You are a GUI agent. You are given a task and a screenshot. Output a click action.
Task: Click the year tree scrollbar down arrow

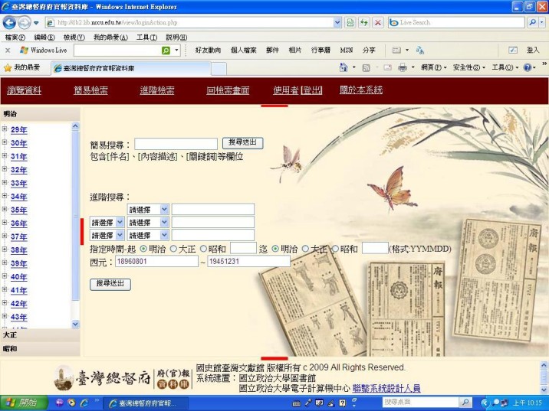[x=75, y=325]
